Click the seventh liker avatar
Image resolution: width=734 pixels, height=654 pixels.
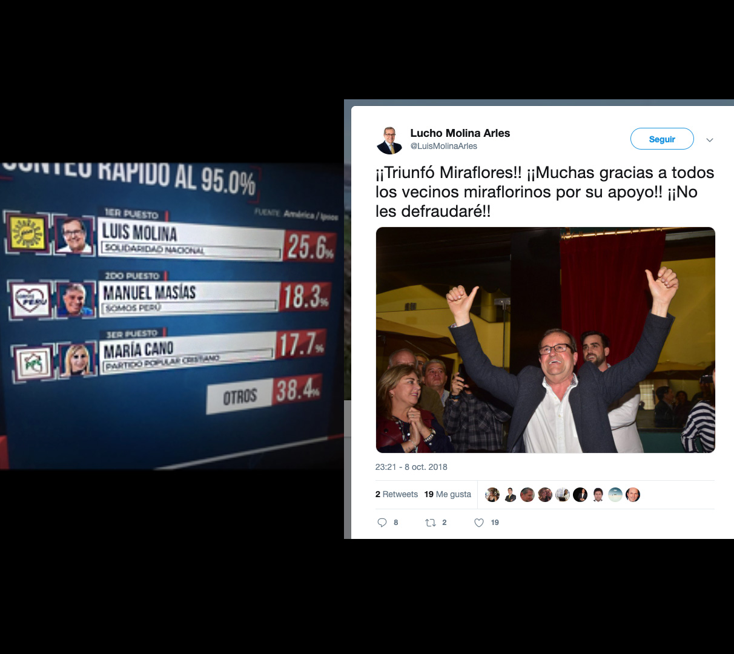(598, 495)
